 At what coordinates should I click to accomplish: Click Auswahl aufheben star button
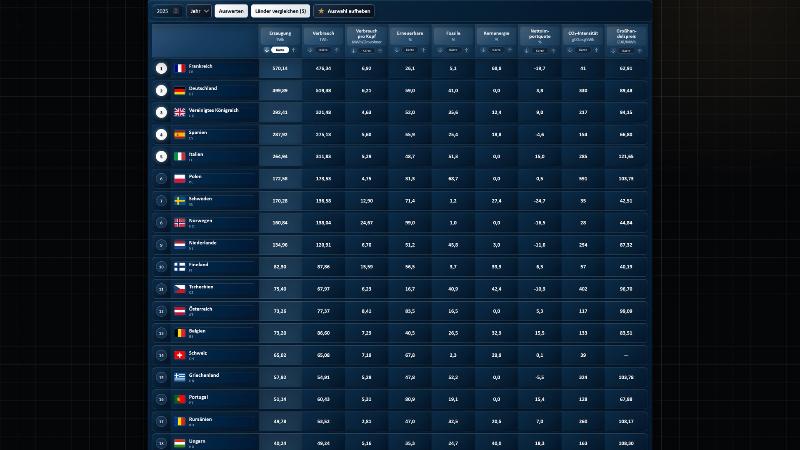pyautogui.click(x=344, y=11)
